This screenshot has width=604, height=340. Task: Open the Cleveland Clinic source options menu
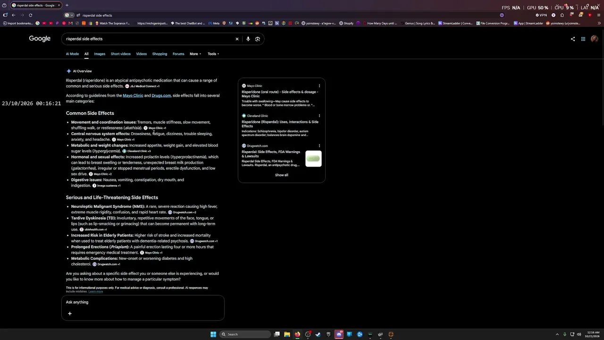click(319, 116)
